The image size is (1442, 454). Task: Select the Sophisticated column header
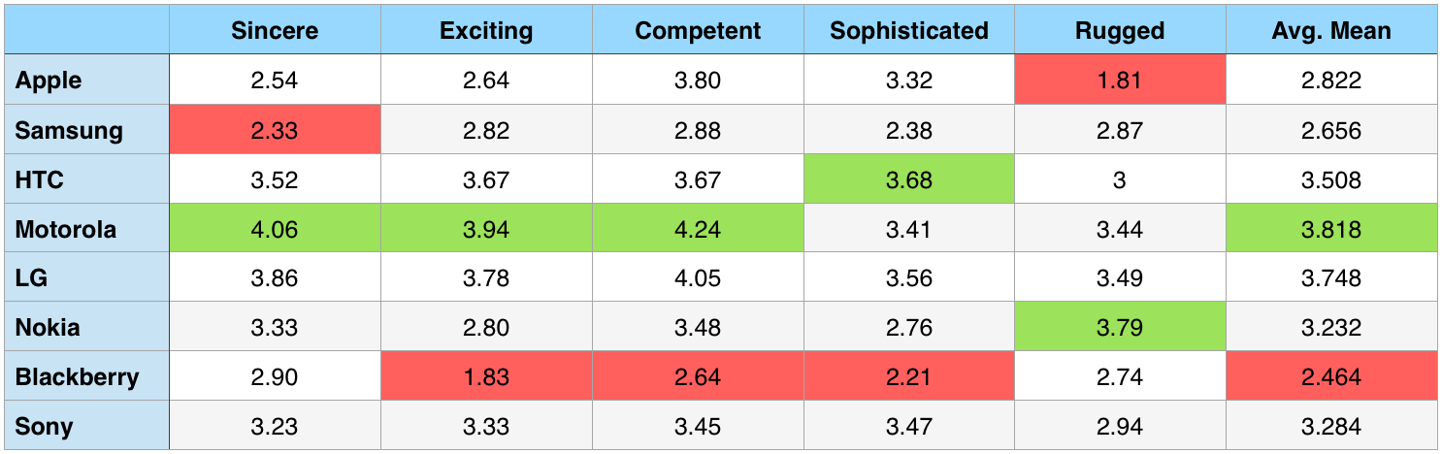click(909, 30)
